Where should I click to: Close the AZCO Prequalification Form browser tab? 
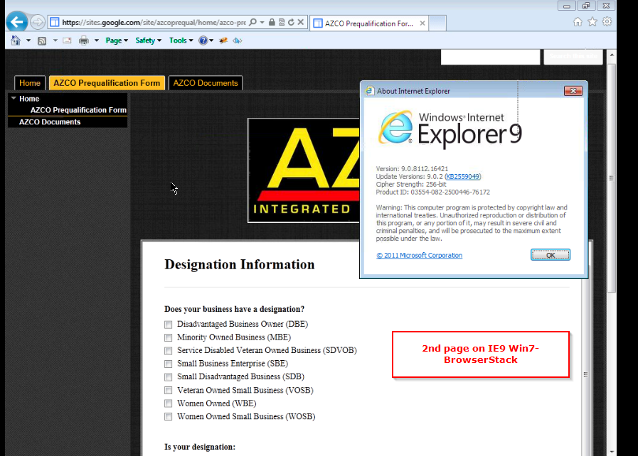tap(422, 23)
